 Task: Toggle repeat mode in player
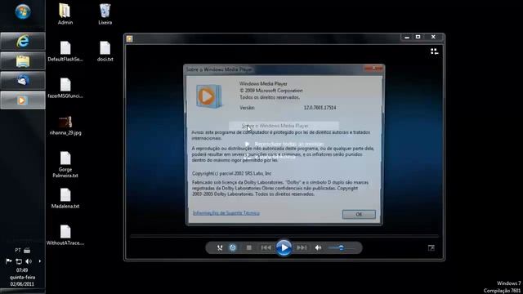pos(233,247)
